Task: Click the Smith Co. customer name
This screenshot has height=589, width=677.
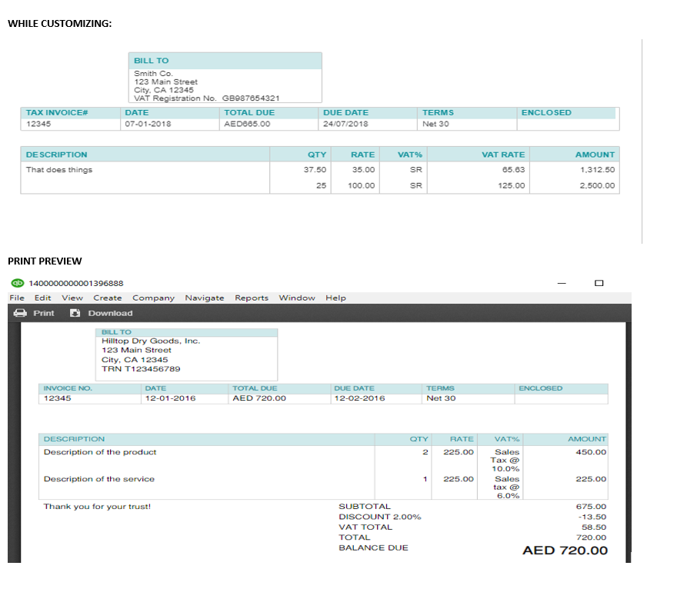Action: [x=153, y=73]
